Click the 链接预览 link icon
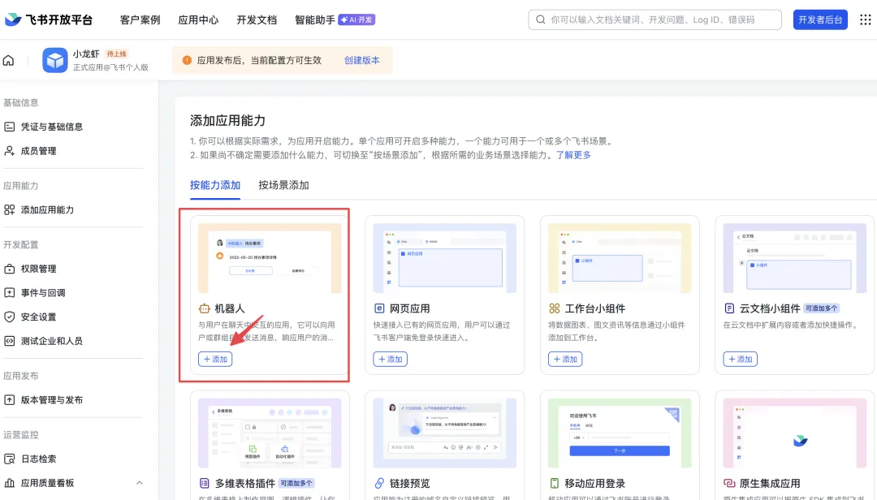 coord(379,483)
